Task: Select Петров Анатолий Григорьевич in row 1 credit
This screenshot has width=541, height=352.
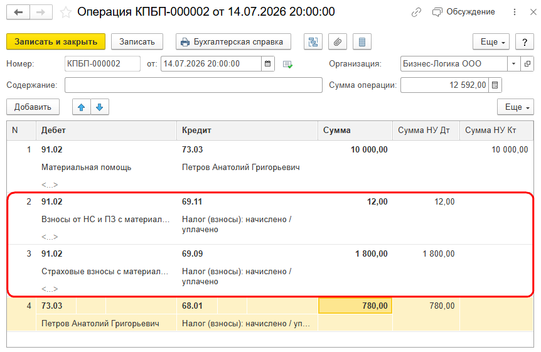Action: click(241, 168)
